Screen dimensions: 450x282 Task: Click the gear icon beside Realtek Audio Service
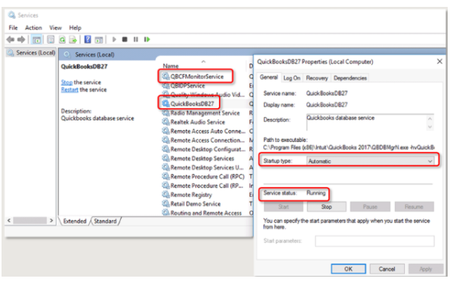[165, 122]
